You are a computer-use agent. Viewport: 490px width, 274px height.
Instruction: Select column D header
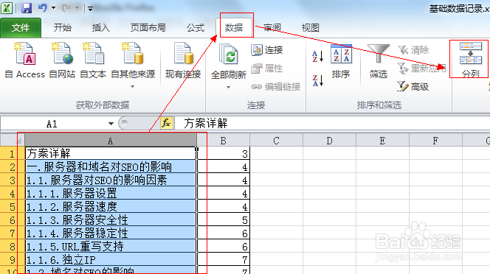click(x=329, y=141)
